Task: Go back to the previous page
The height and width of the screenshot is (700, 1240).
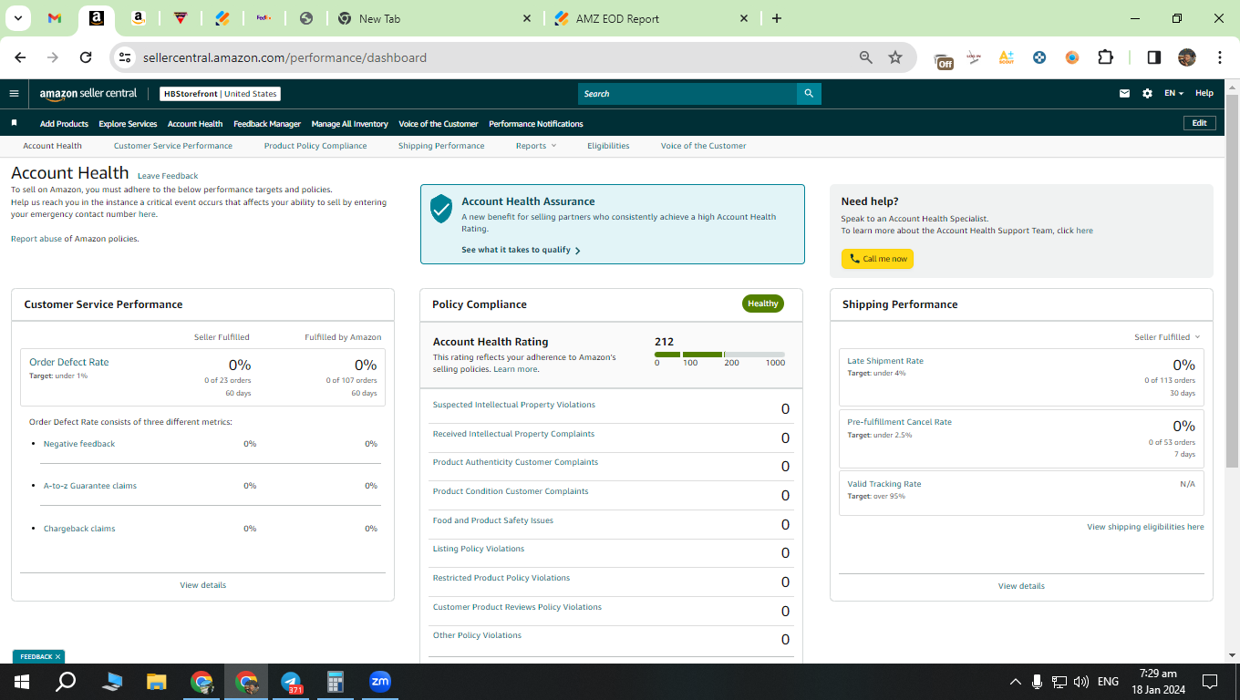Action: click(x=20, y=57)
